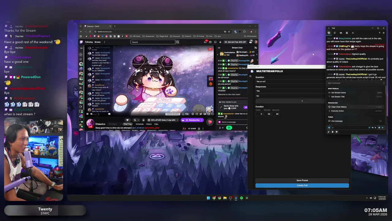Open the Following tab on Twitch
Screen dimensions: 392x221
click(x=89, y=42)
